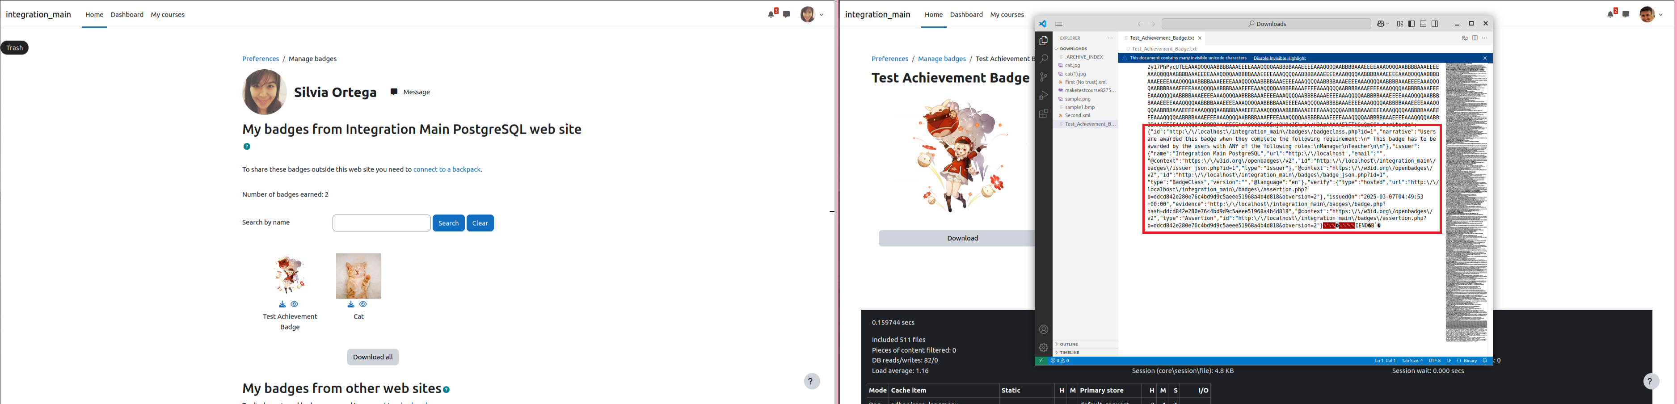The height and width of the screenshot is (404, 1677).
Task: Split the VS Code editor to the right
Action: click(x=1475, y=38)
